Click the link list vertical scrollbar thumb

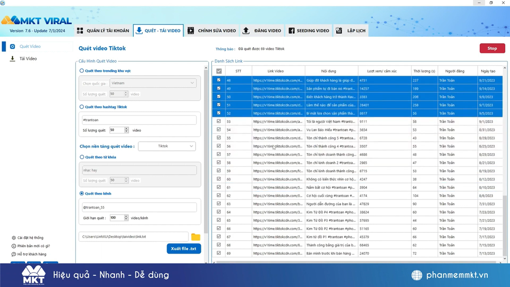[x=505, y=226]
